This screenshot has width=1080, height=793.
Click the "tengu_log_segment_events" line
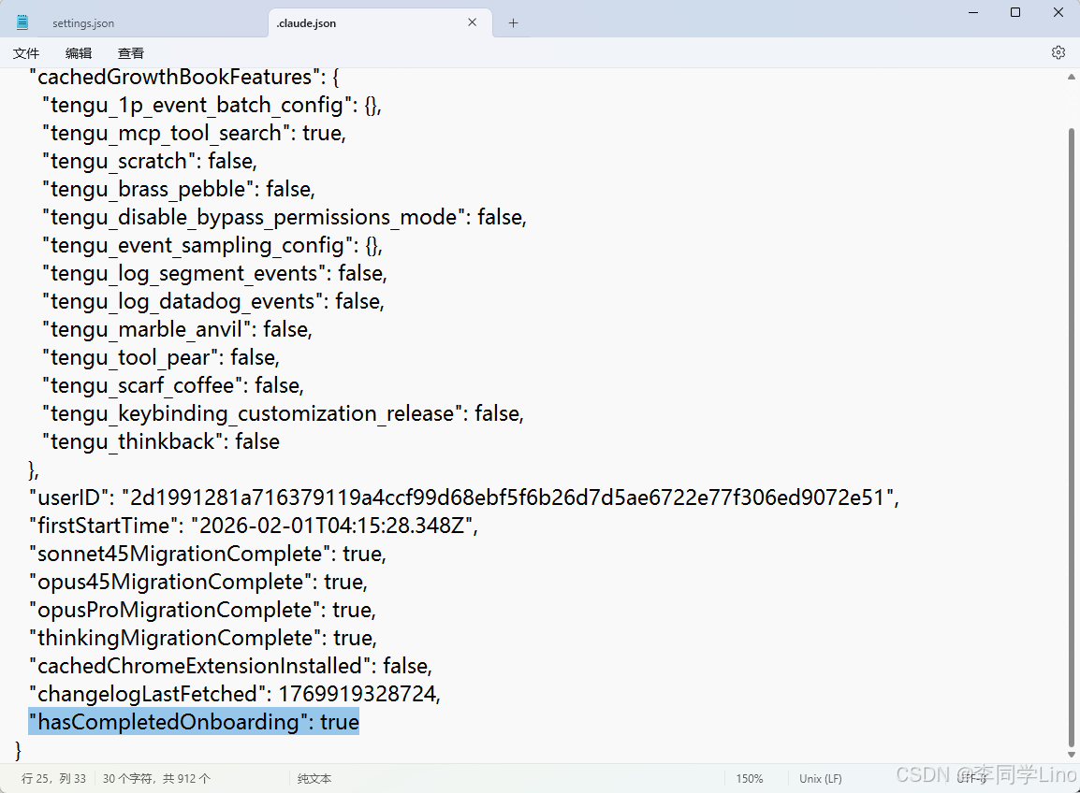click(x=215, y=273)
